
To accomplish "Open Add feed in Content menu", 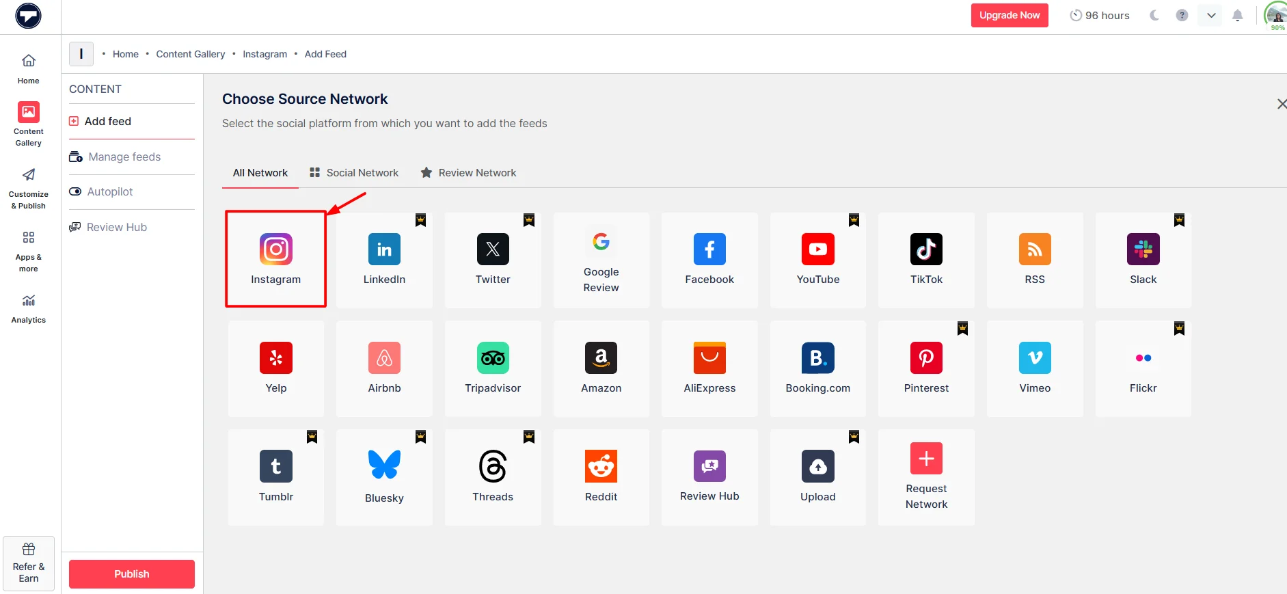I will pyautogui.click(x=132, y=121).
